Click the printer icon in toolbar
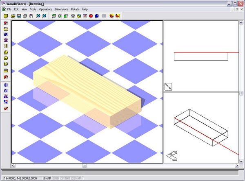245x181 pixels. [x=25, y=16]
